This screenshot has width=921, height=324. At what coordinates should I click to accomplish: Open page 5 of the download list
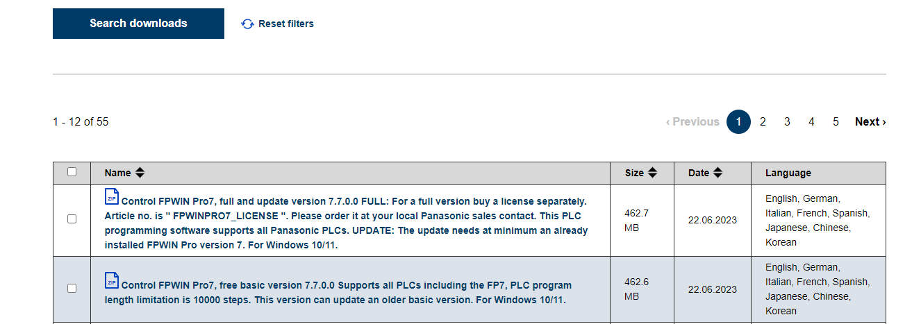coord(836,122)
